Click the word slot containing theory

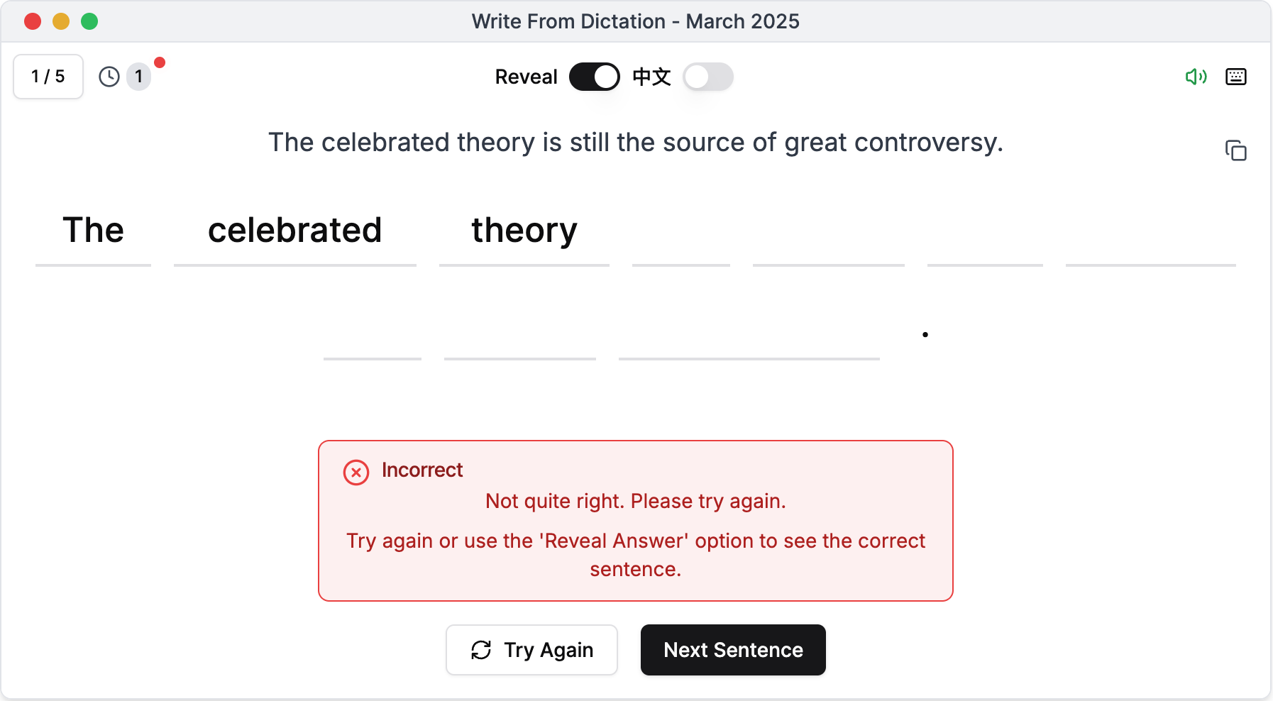pyautogui.click(x=524, y=232)
